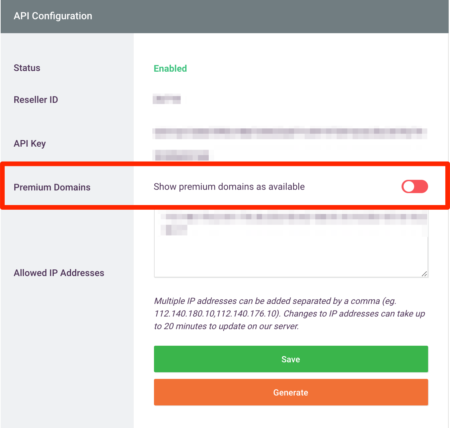Toggle the Show premium domains switch
Image resolution: width=450 pixels, height=428 pixels.
[414, 186]
